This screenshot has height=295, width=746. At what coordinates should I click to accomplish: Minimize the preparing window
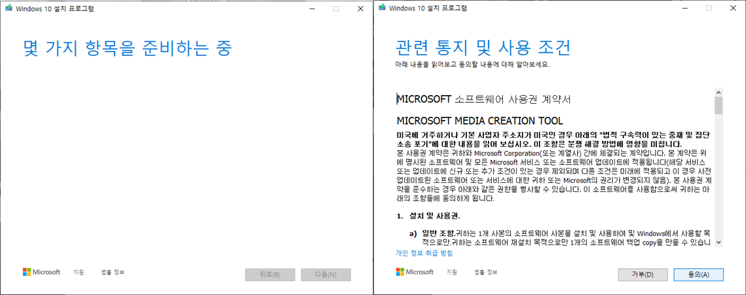click(x=312, y=8)
